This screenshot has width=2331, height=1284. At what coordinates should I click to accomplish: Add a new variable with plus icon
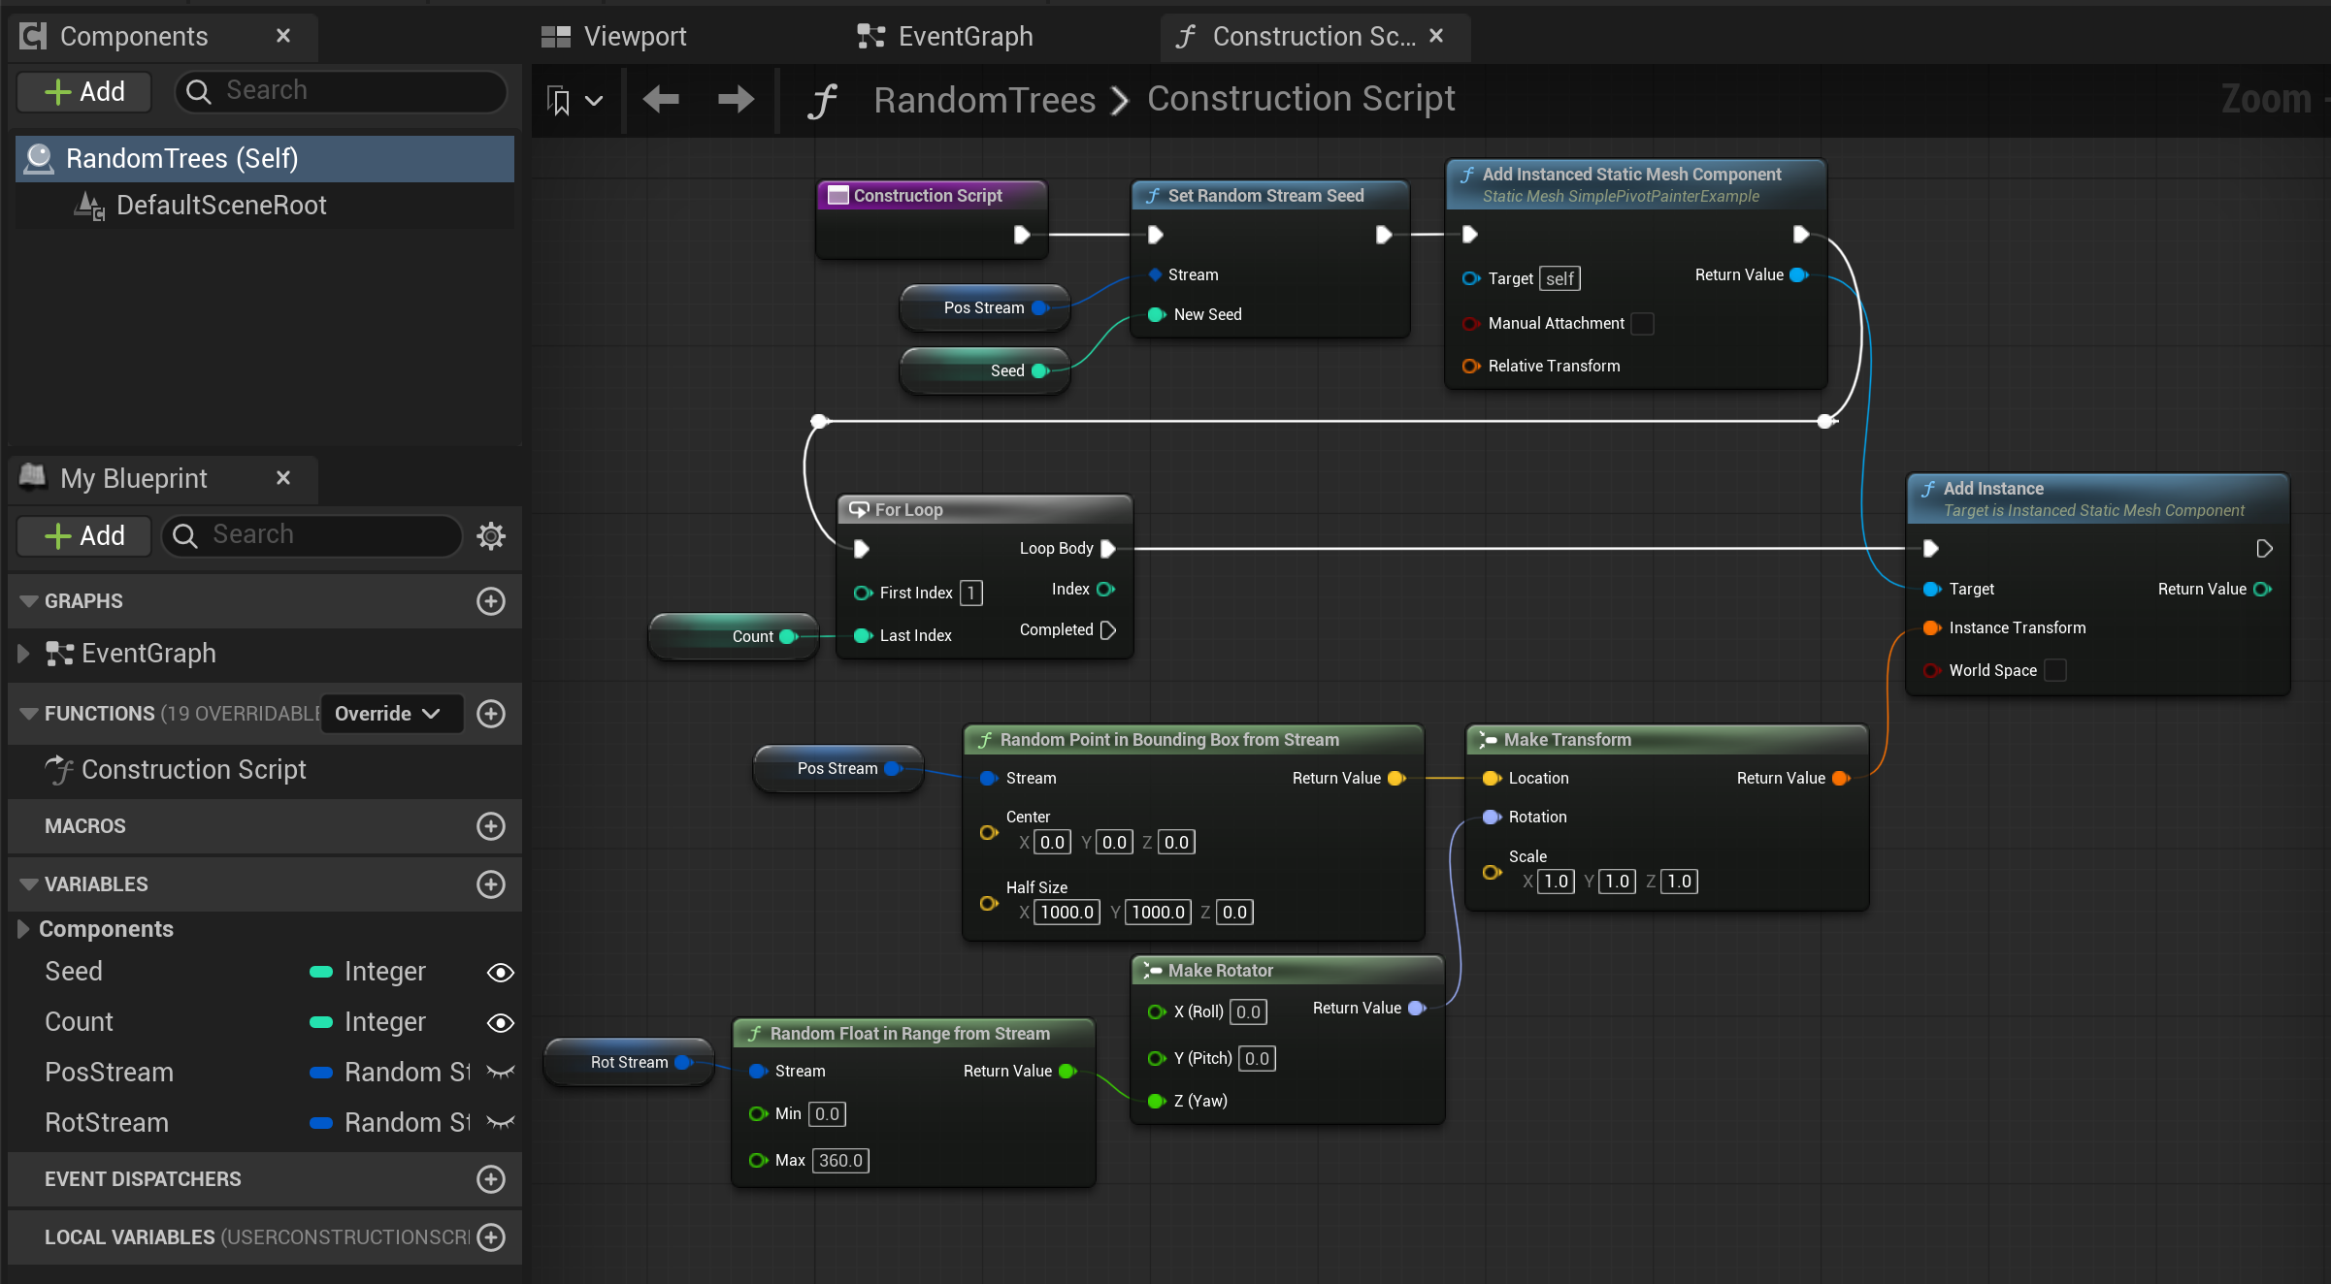[x=491, y=884]
